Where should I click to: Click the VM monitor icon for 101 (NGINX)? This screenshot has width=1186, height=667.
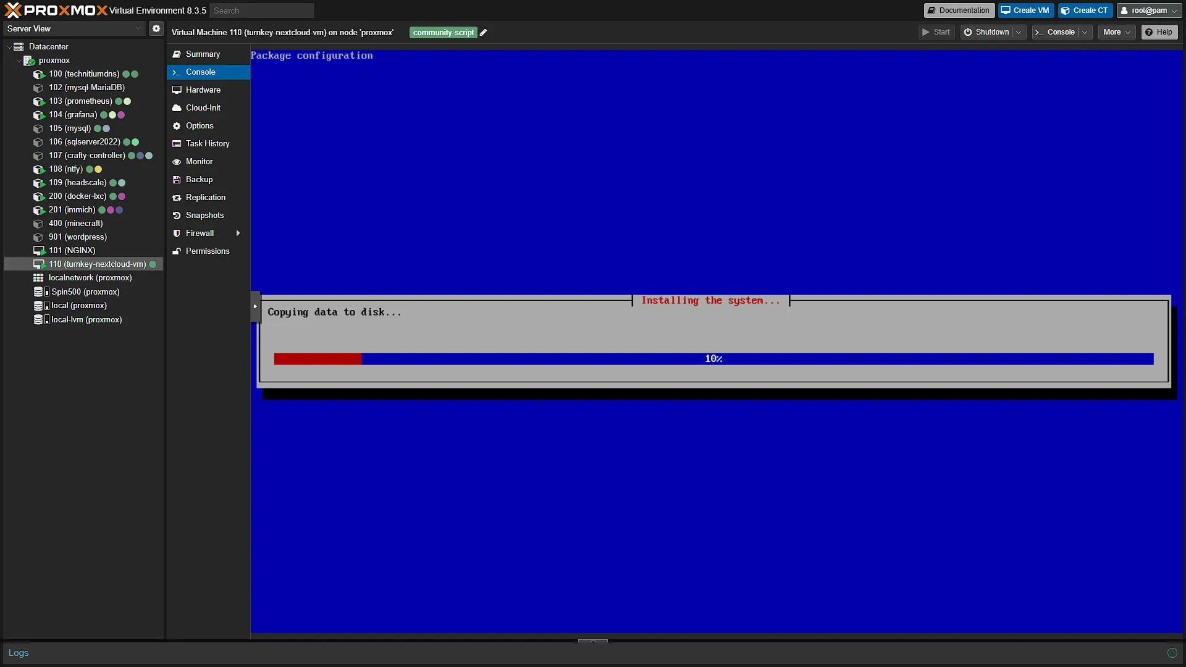(39, 251)
